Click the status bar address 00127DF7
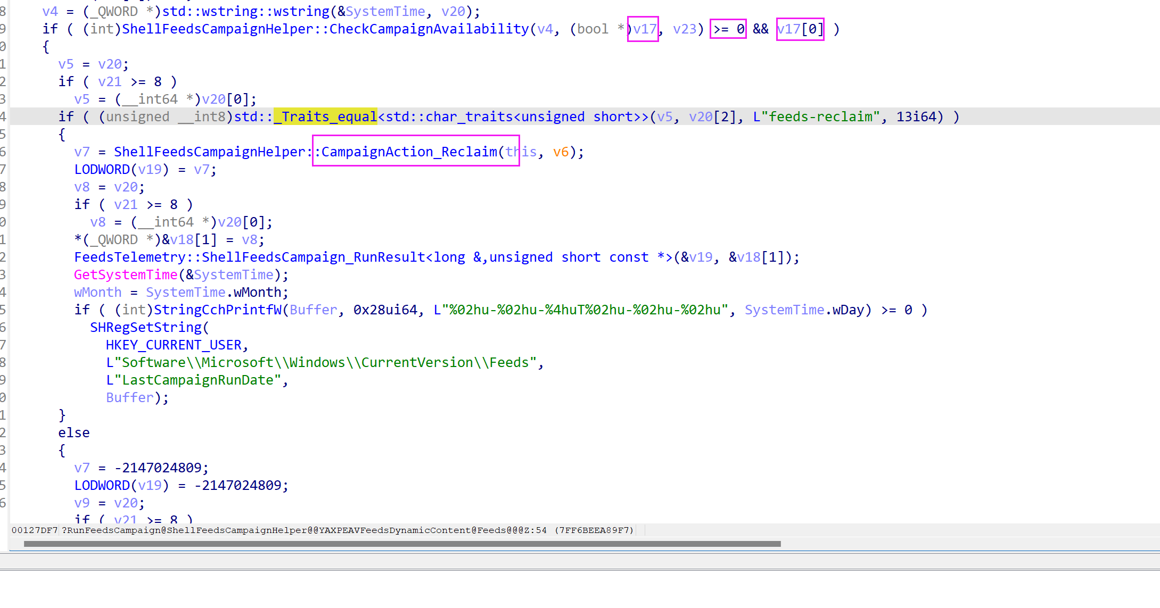 pyautogui.click(x=34, y=530)
